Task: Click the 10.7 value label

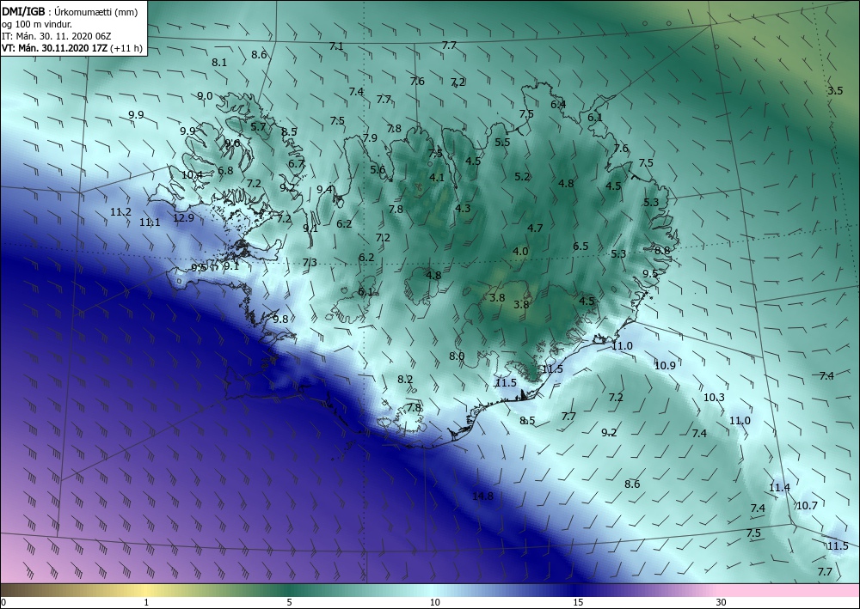Action: 807,505
